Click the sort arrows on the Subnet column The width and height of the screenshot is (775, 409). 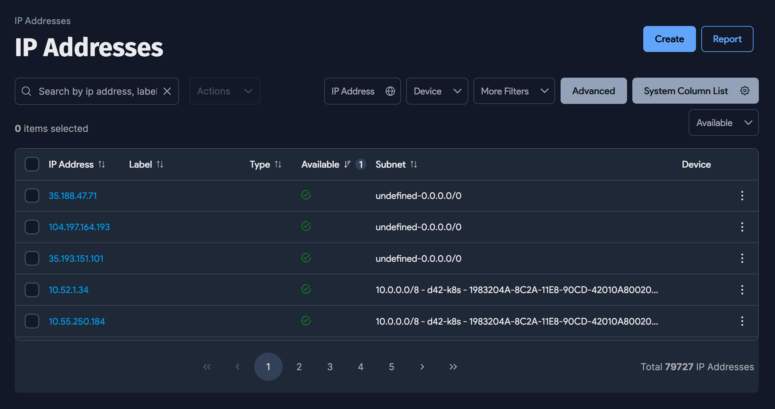pyautogui.click(x=414, y=164)
